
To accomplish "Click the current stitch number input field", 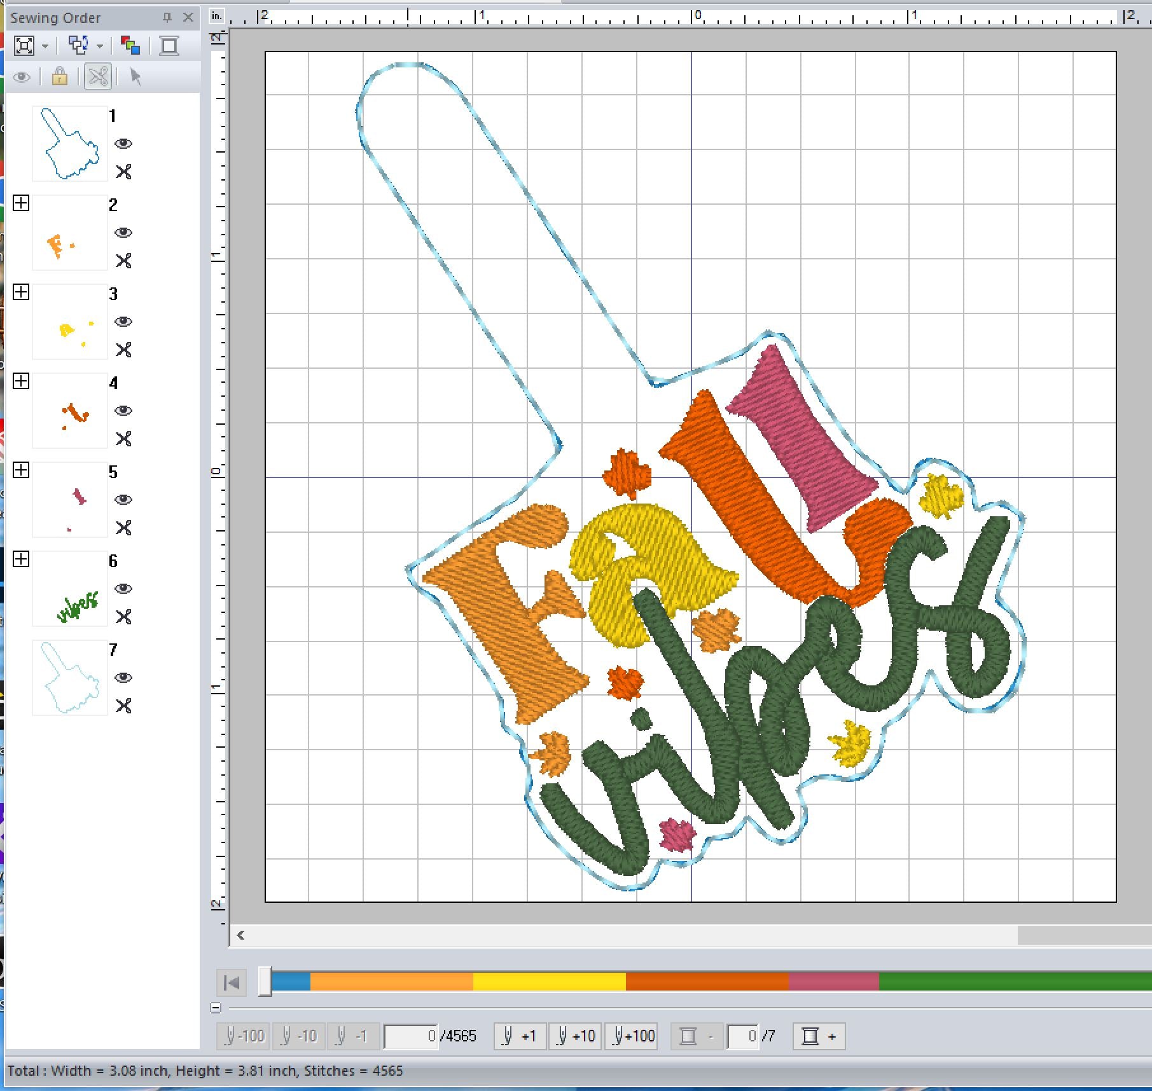I will point(411,1036).
